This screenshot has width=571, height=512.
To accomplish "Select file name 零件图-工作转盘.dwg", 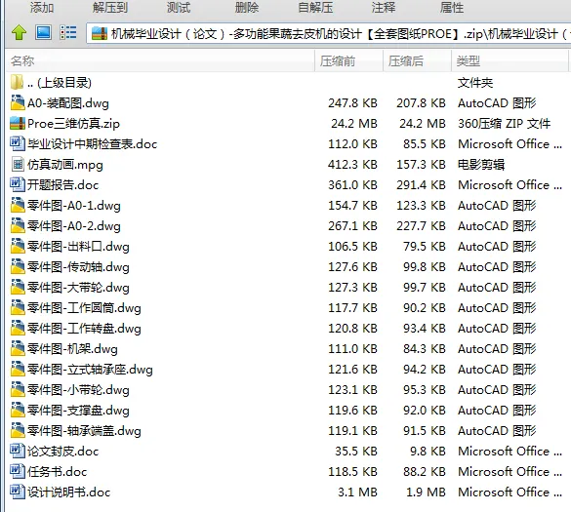I will [84, 329].
